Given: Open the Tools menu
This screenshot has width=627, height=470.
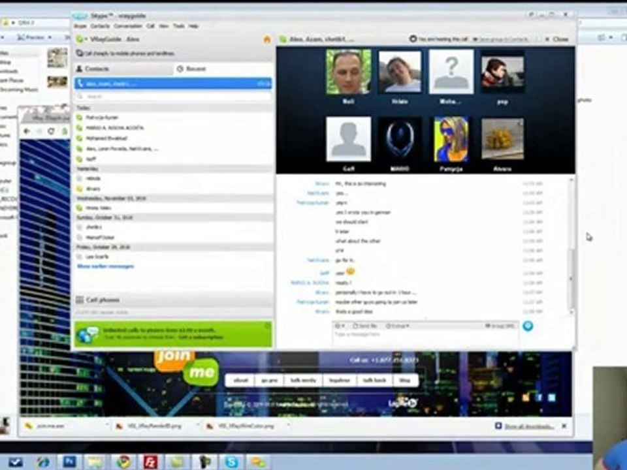Looking at the screenshot, I should coord(178,26).
